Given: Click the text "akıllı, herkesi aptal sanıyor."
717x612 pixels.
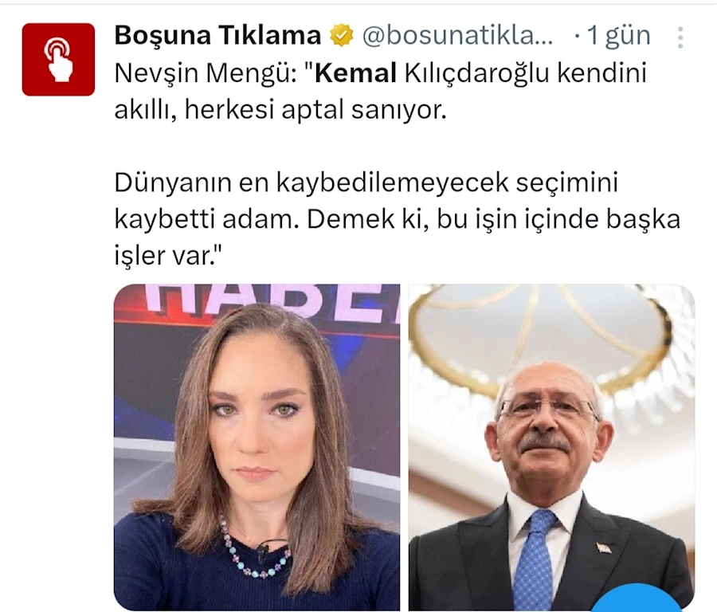Looking at the screenshot, I should pyautogui.click(x=280, y=110).
